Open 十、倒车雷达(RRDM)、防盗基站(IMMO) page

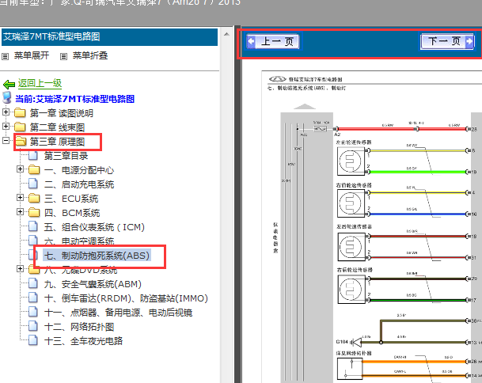pos(126,298)
